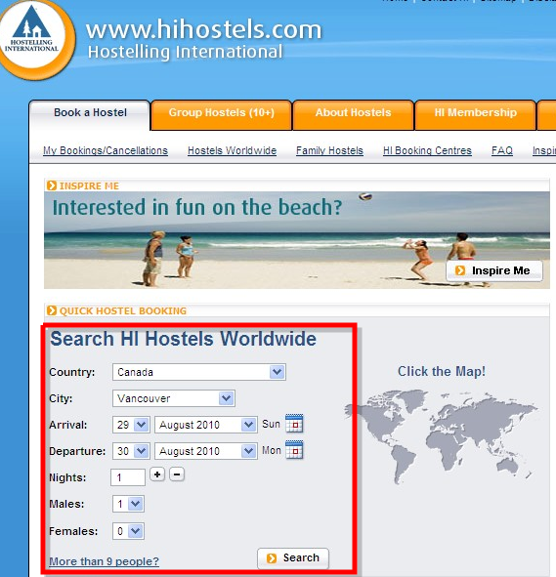Open the Country dropdown showing Canada

coord(199,372)
